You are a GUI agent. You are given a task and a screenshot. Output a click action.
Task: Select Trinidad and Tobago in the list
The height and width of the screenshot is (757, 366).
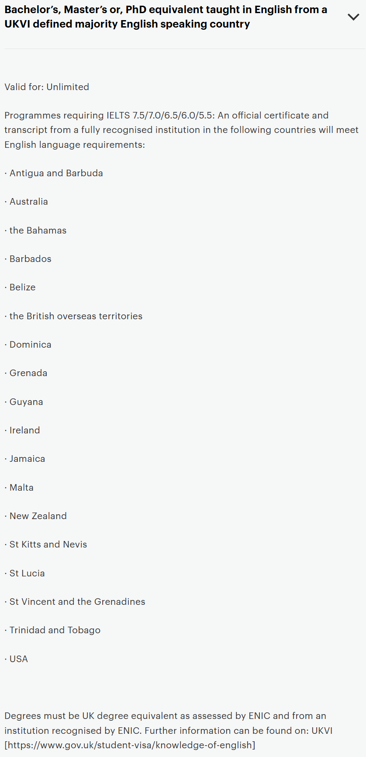click(55, 630)
